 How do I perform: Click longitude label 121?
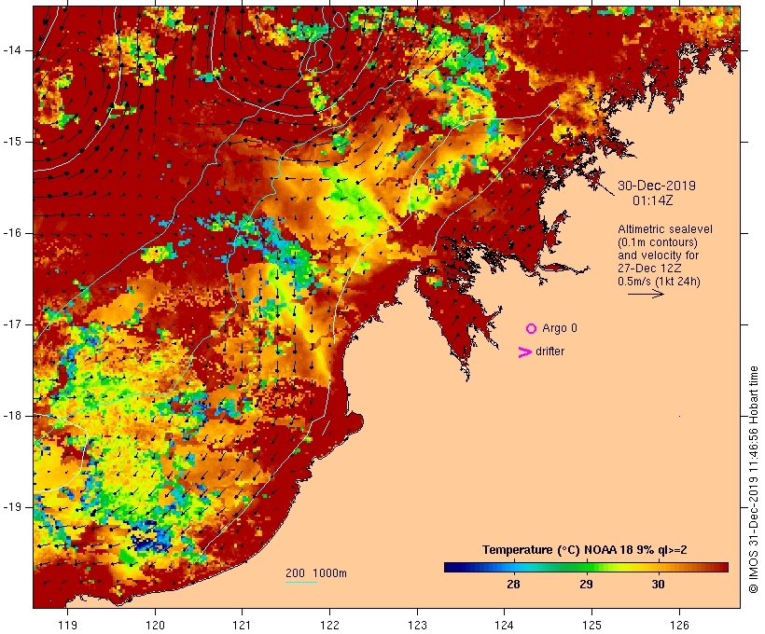[242, 625]
